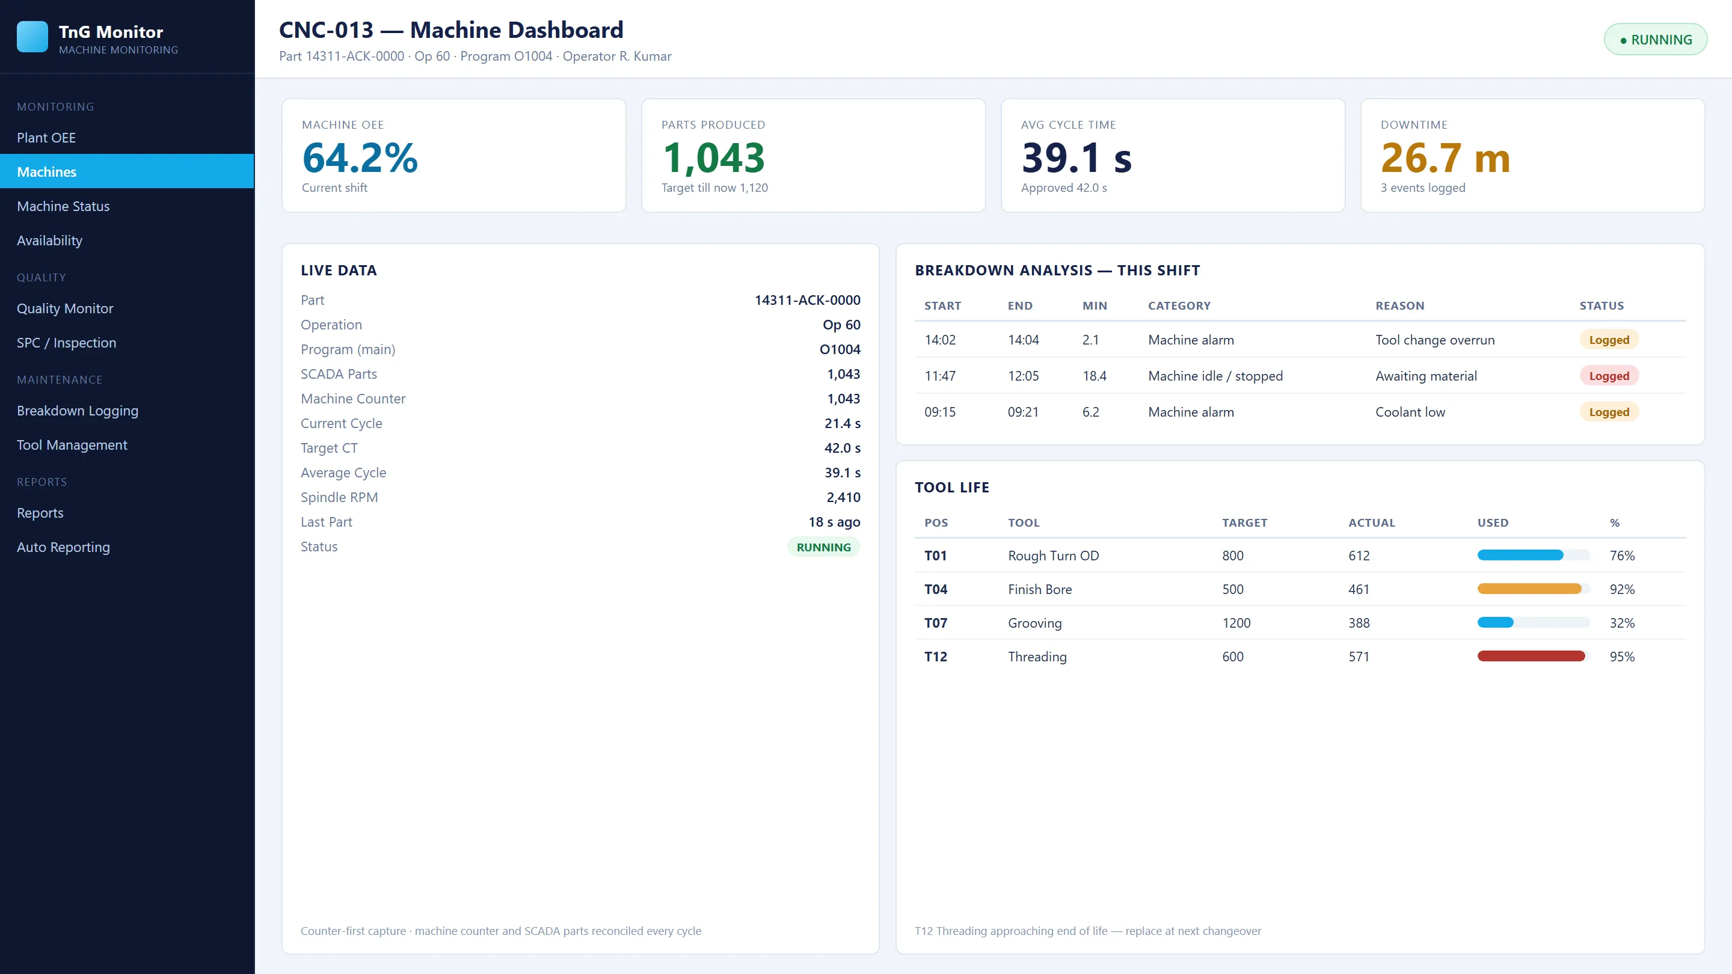Click the TnG Monitor logo icon
The width and height of the screenshot is (1732, 974).
pos(32,37)
